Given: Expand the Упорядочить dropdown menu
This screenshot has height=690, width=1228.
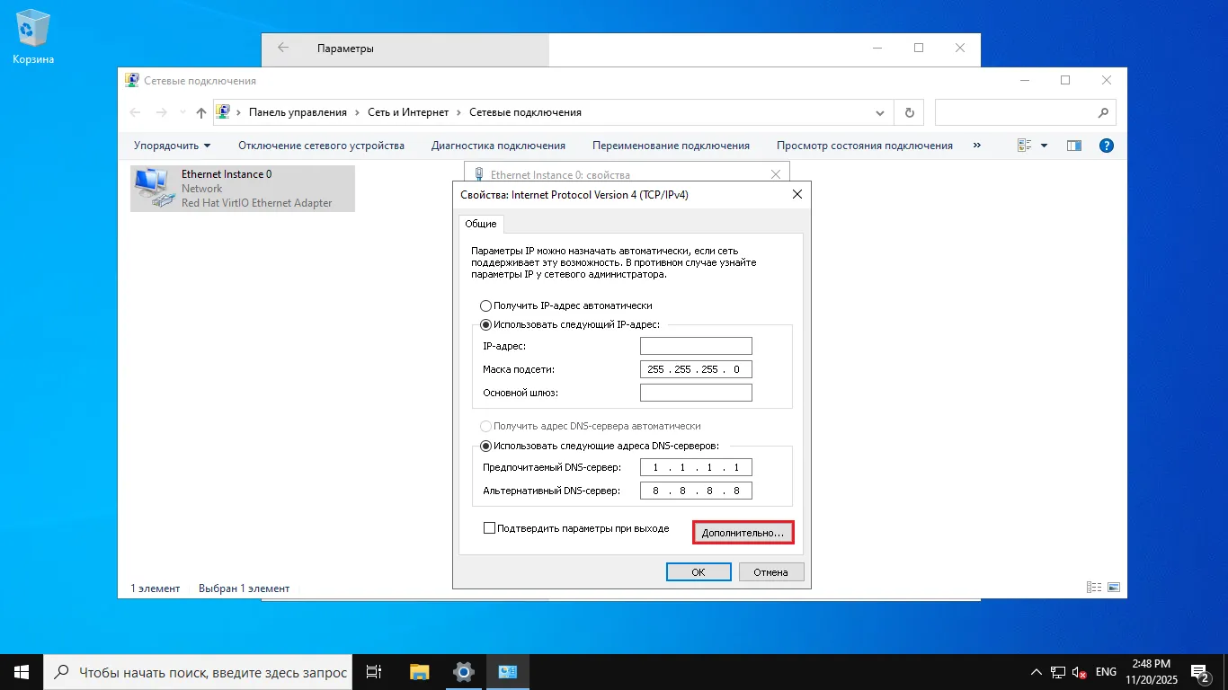Looking at the screenshot, I should pyautogui.click(x=170, y=145).
